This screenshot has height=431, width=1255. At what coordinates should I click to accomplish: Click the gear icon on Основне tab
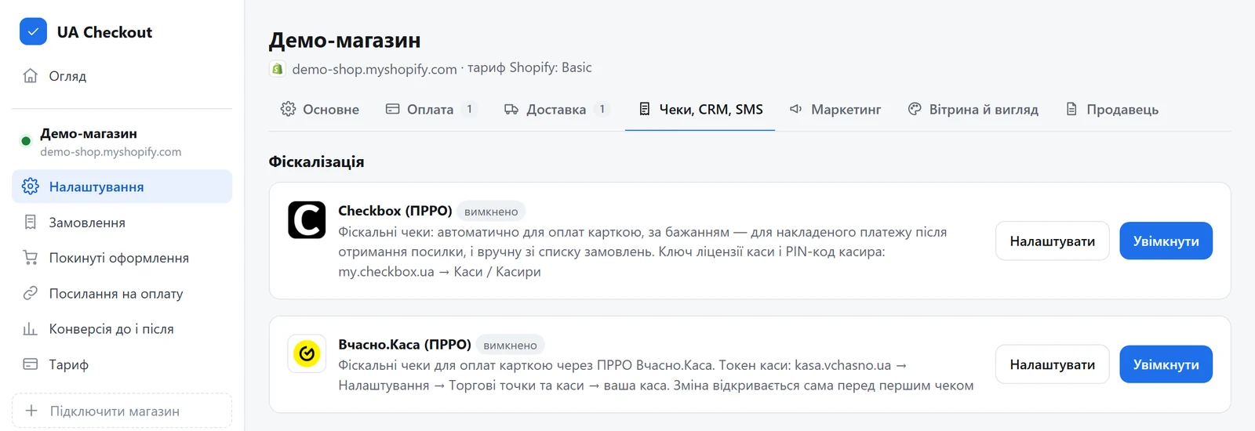289,109
